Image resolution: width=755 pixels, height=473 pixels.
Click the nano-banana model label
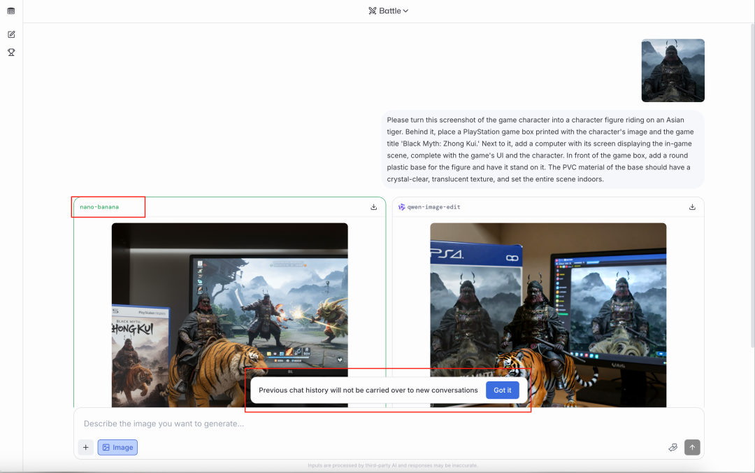tap(99, 207)
